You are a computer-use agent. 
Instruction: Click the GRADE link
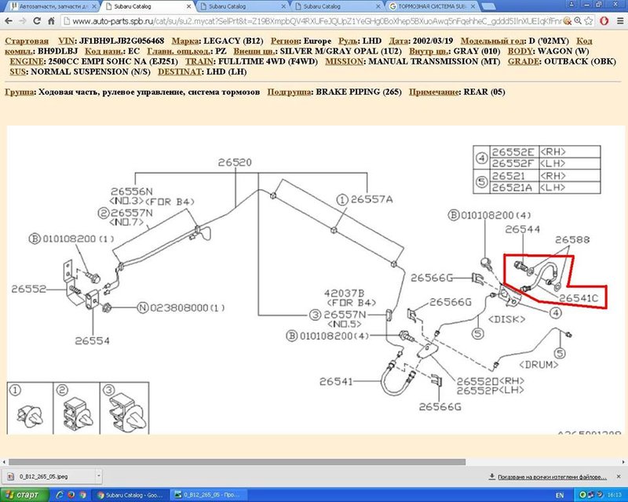523,62
